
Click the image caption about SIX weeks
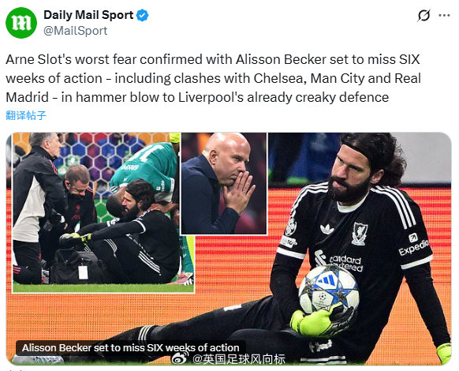coord(131,347)
